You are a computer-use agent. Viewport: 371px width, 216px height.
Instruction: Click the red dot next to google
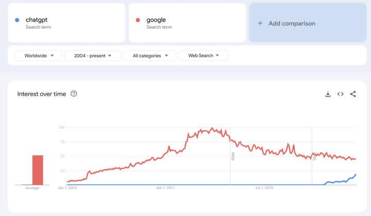[138, 20]
